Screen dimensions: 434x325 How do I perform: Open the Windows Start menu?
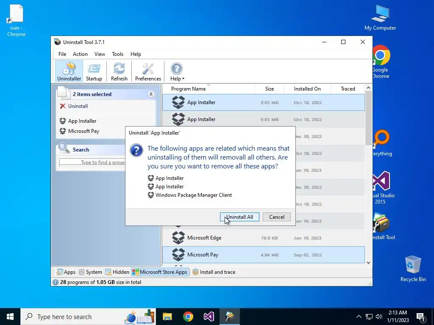tap(10, 317)
